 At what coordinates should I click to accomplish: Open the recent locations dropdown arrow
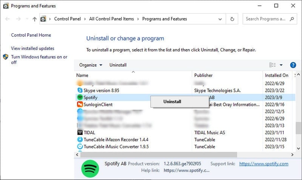[27, 19]
